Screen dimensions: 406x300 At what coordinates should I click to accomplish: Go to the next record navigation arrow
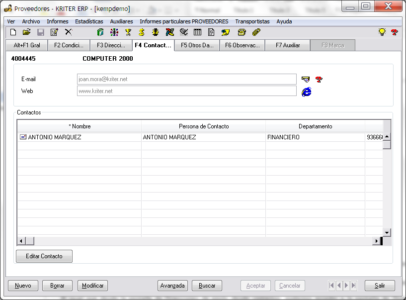346,286
